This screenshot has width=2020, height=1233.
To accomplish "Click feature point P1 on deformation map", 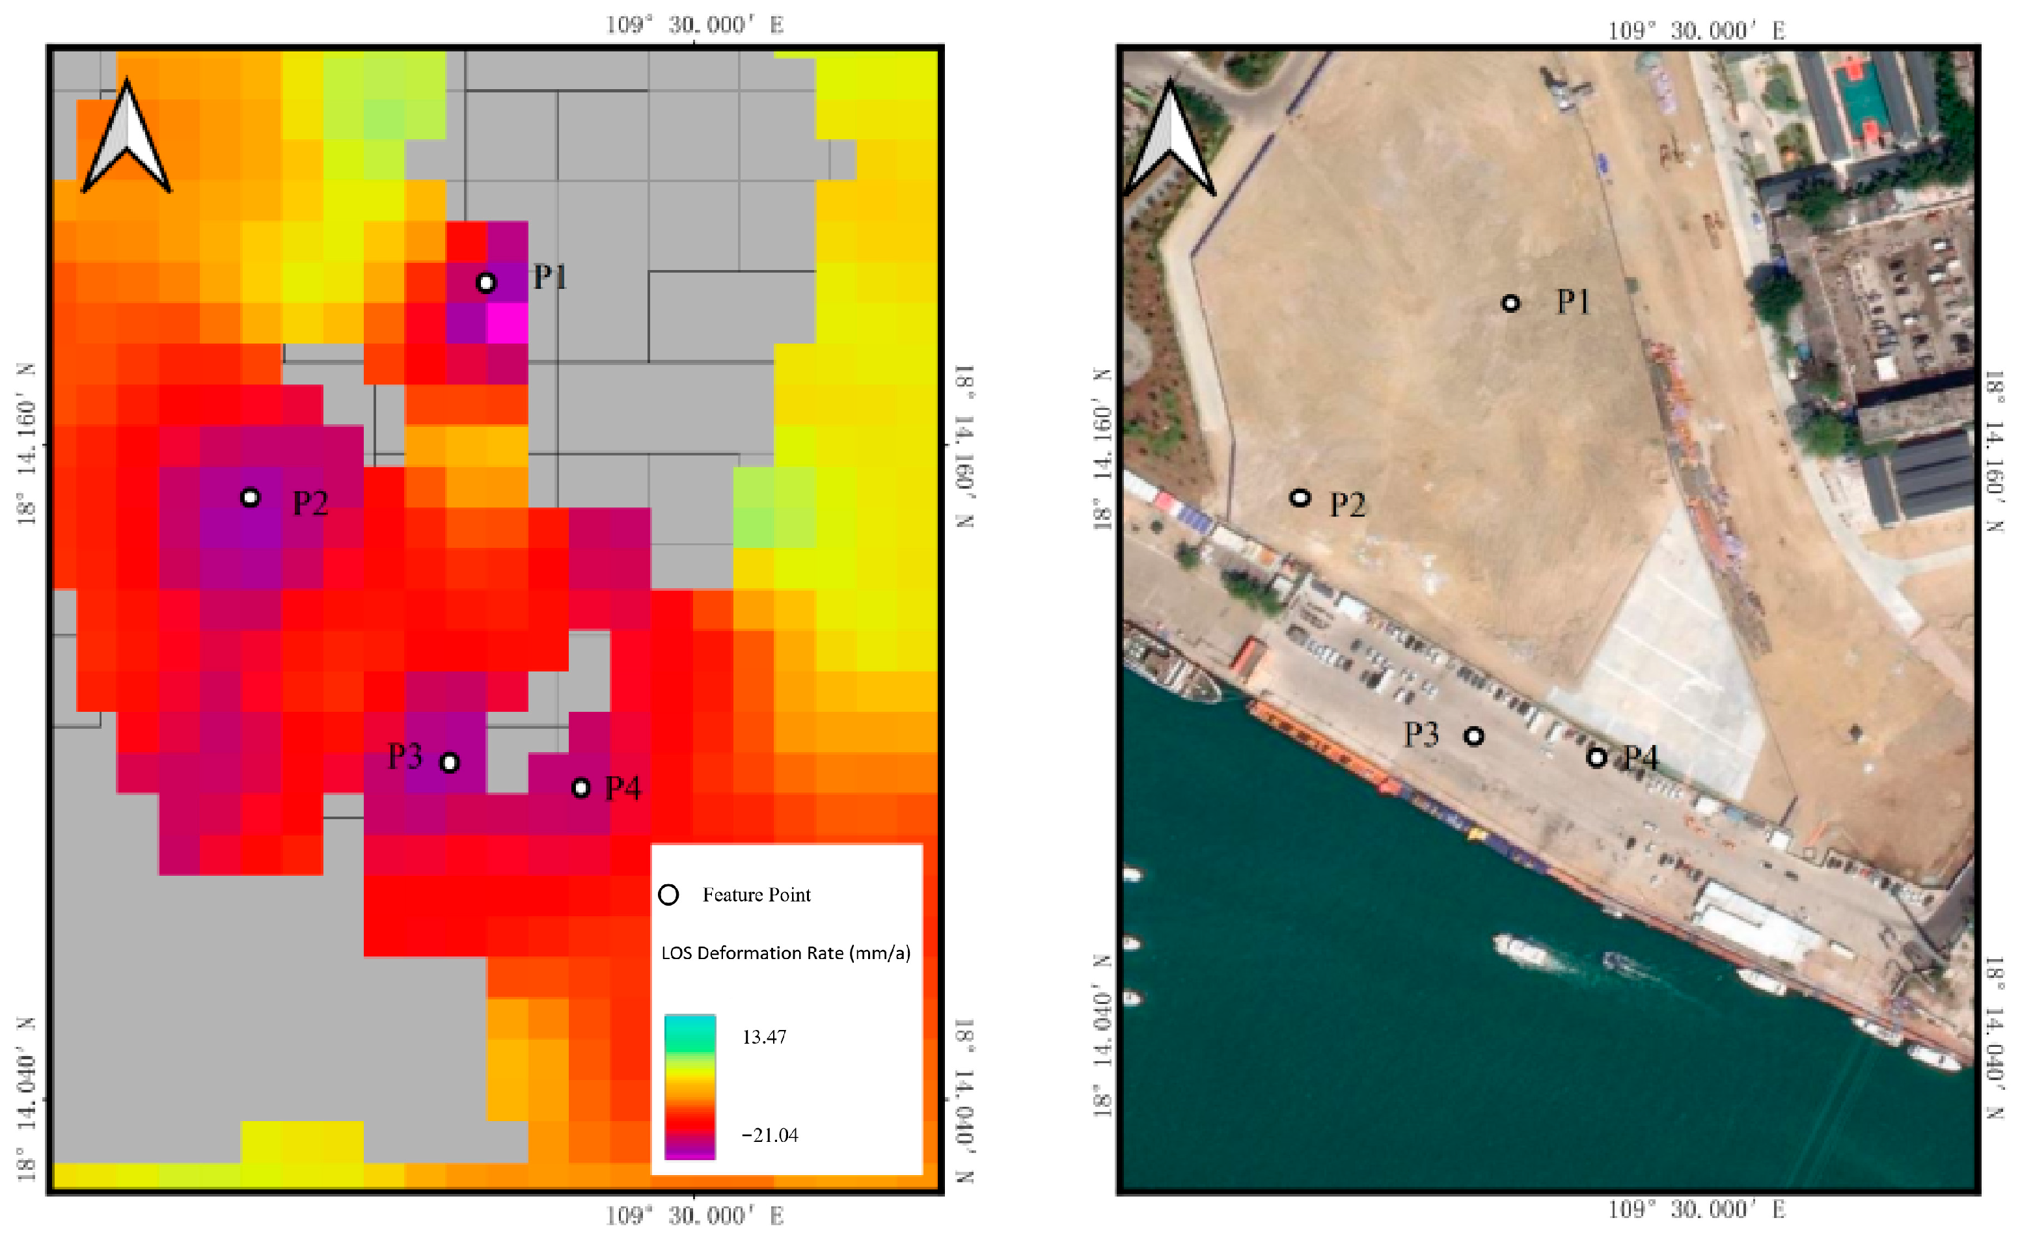I will click(x=486, y=283).
